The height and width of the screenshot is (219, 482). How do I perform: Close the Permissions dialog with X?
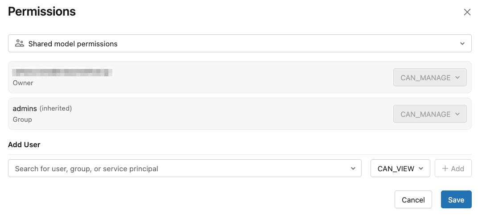467,12
